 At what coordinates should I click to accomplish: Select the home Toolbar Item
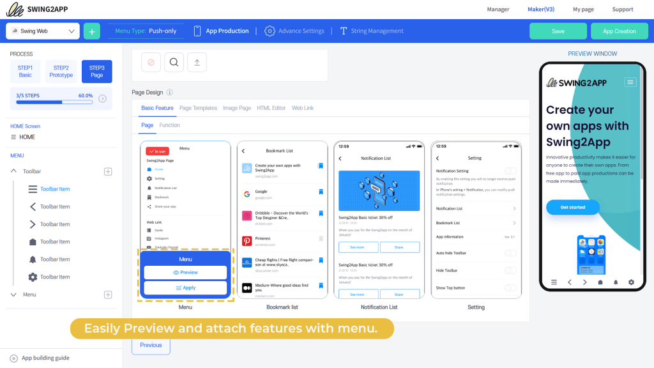(49, 241)
